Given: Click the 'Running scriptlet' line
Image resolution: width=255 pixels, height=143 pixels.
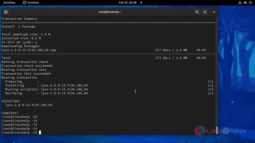Looking at the screenshot, I should point(109,89).
